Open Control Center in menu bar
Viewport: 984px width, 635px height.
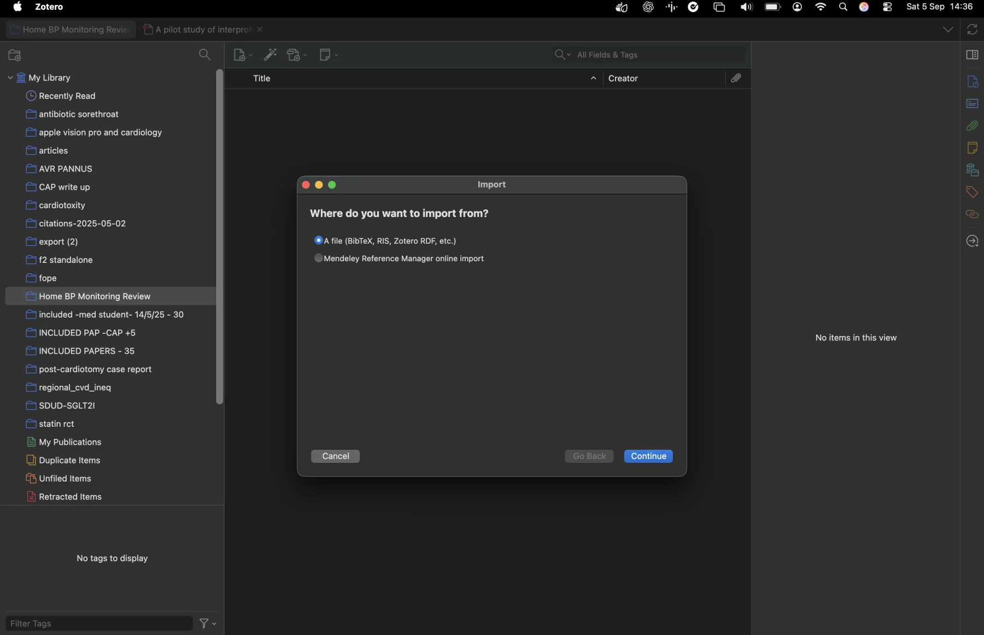(x=887, y=7)
